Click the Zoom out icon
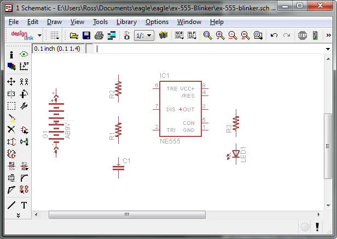 (233, 35)
